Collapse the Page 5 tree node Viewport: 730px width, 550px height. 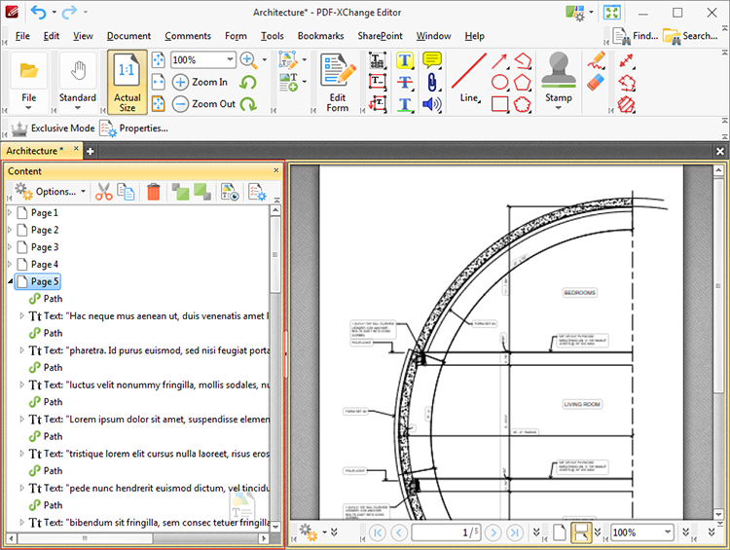10,281
